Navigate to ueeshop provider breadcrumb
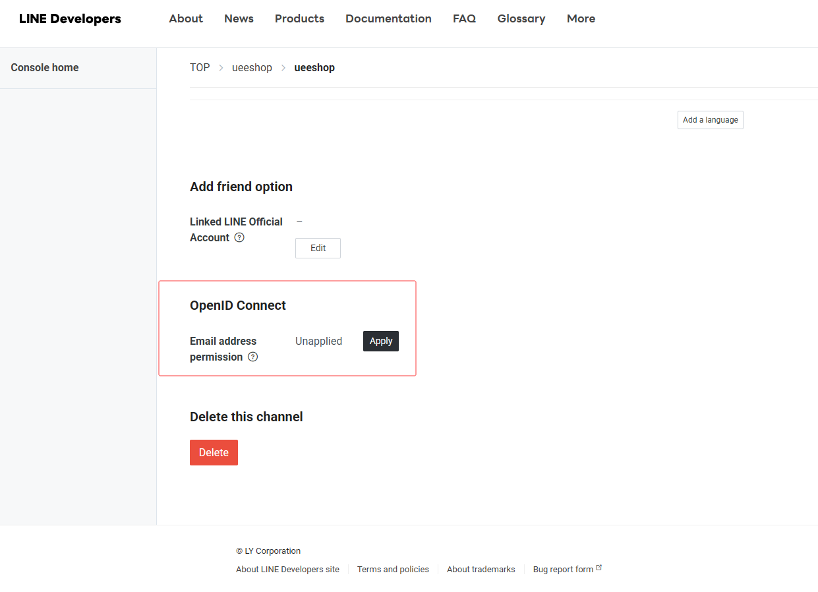This screenshot has width=818, height=592. tap(252, 67)
